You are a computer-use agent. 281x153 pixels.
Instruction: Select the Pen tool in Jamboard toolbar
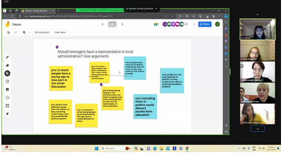click(7, 57)
